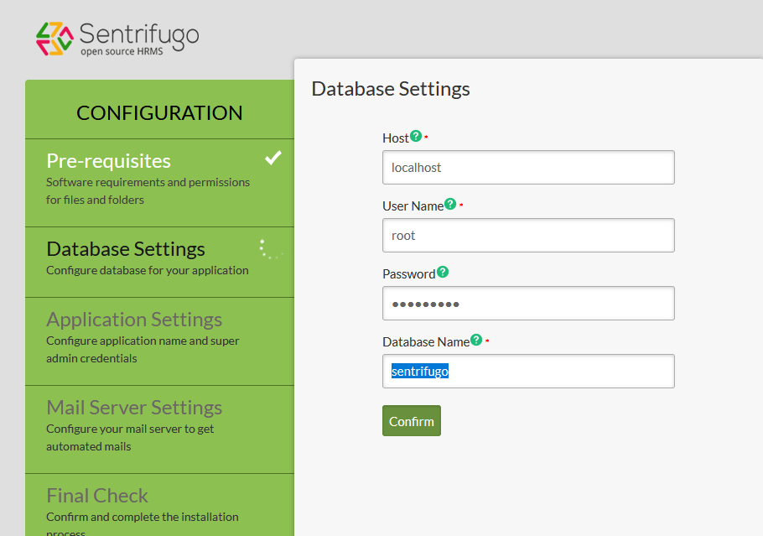The width and height of the screenshot is (763, 536).
Task: Select the Final Check step
Action: (x=97, y=496)
